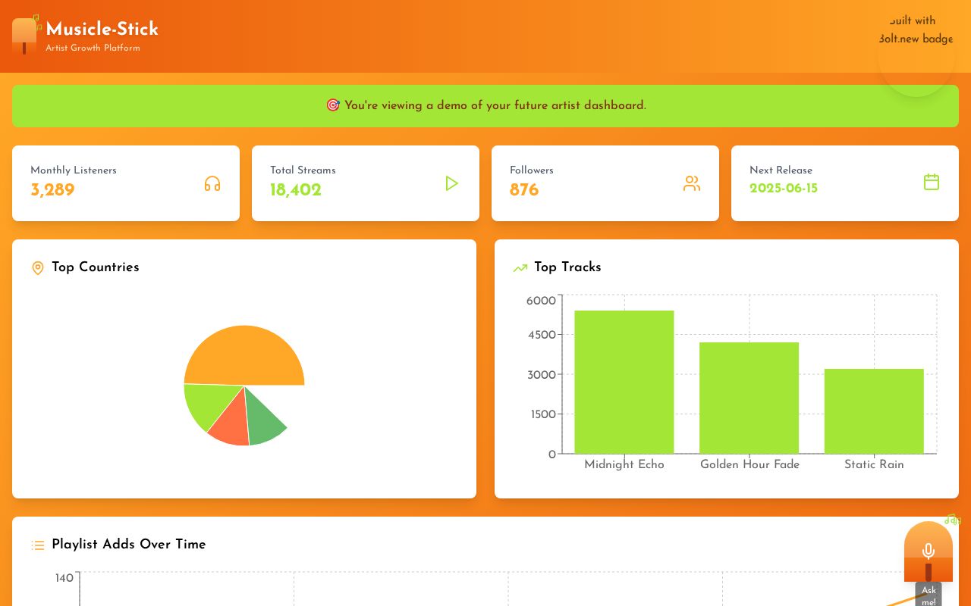Click the 4500 y-axis value
The image size is (971, 606).
[541, 335]
